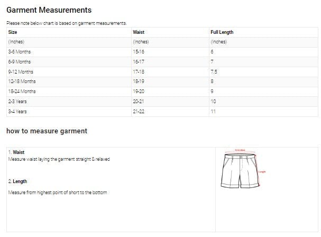Click the note about garment measurements chart
321x237 pixels.
point(66,23)
